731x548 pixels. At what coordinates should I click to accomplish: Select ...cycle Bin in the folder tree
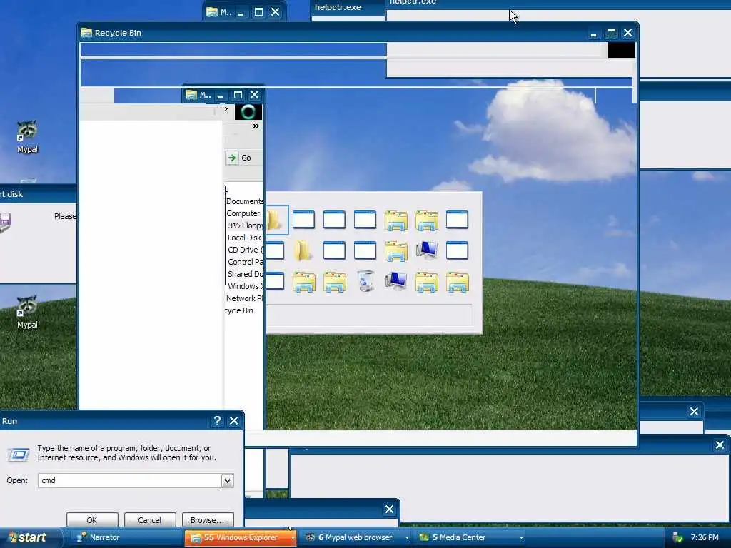pos(238,310)
